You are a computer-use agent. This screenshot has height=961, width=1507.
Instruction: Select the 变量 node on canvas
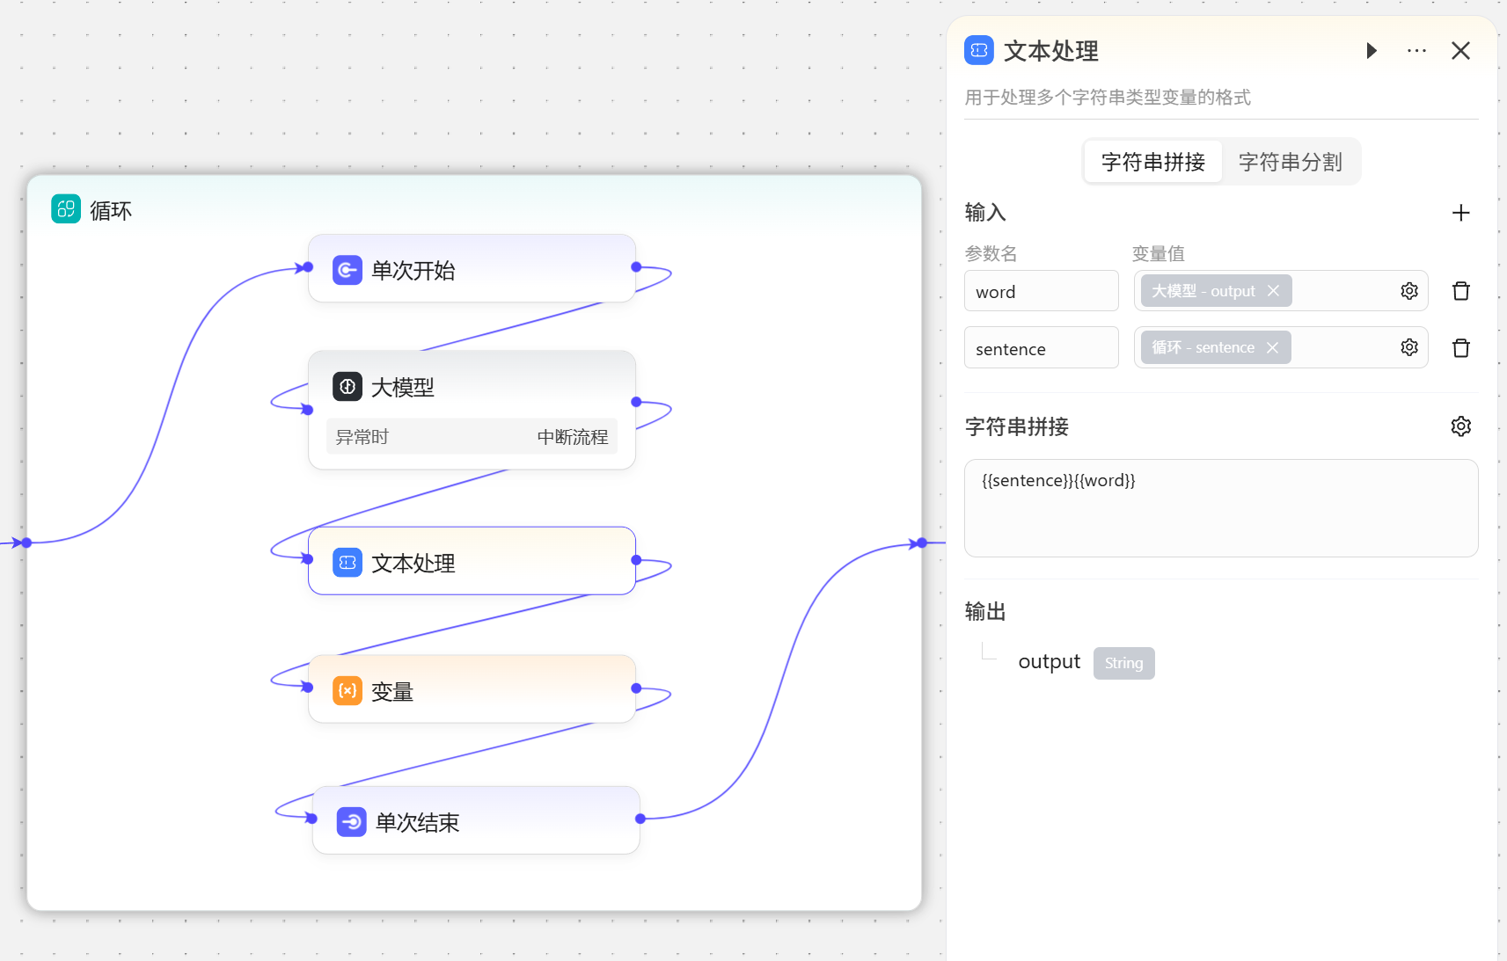[x=472, y=691]
